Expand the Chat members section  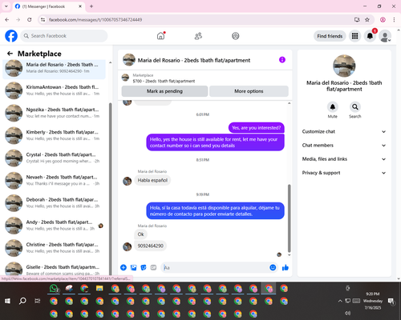pos(344,146)
